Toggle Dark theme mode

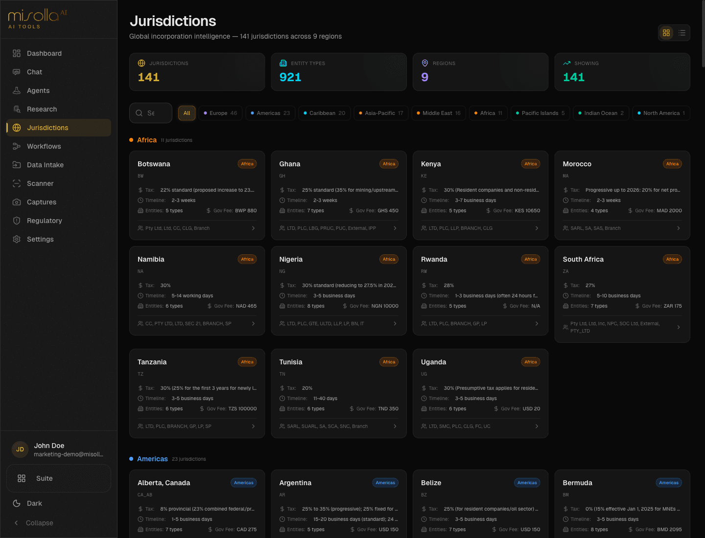pos(59,503)
